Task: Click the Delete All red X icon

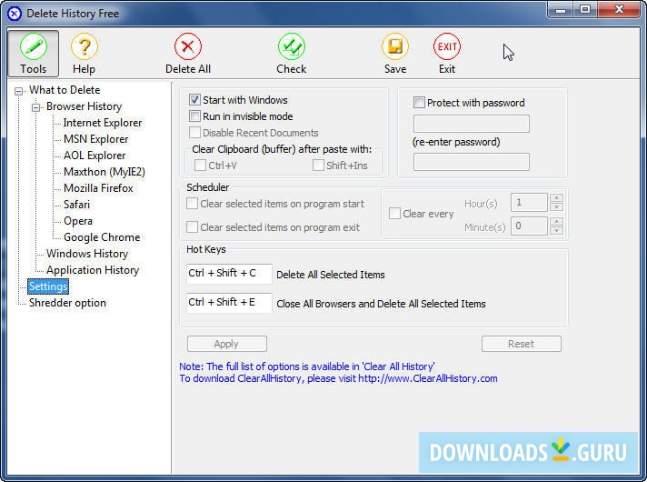Action: (188, 46)
